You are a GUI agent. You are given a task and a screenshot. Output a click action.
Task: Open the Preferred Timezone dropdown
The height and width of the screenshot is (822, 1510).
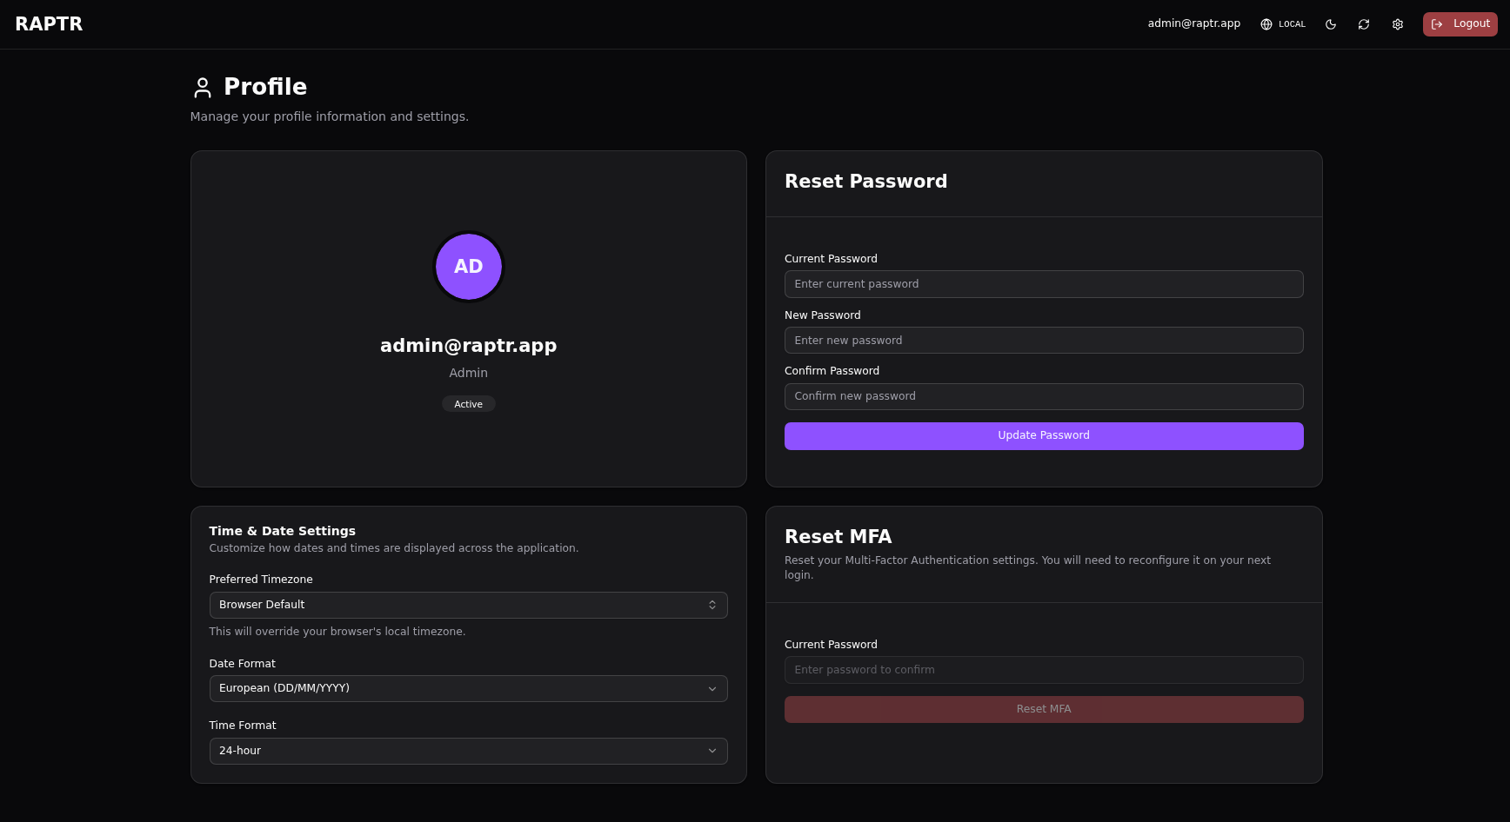(468, 605)
